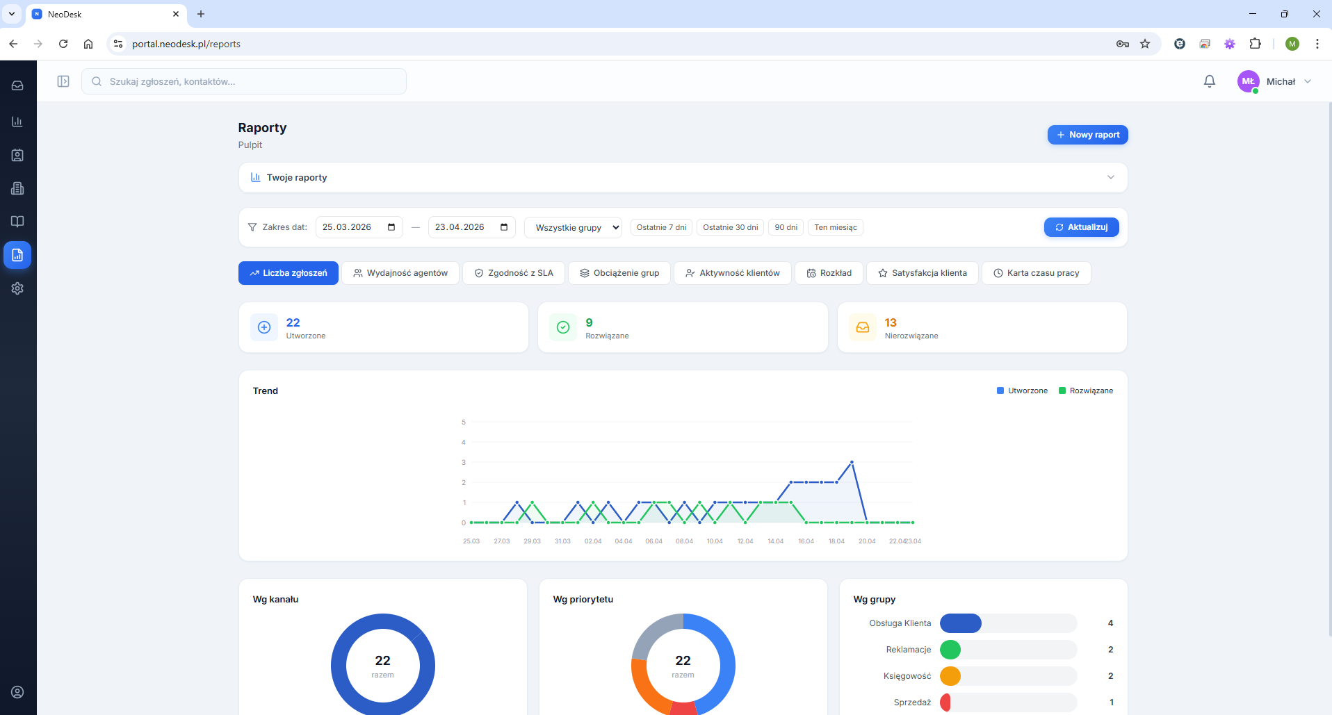Open the Wszystkie grupy dropdown
Image resolution: width=1332 pixels, height=715 pixels.
point(573,227)
